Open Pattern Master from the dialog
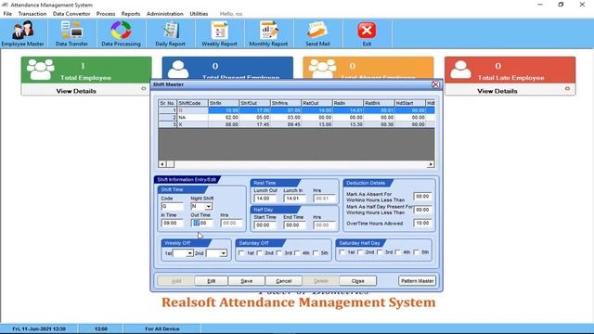594x334 pixels. click(x=417, y=281)
